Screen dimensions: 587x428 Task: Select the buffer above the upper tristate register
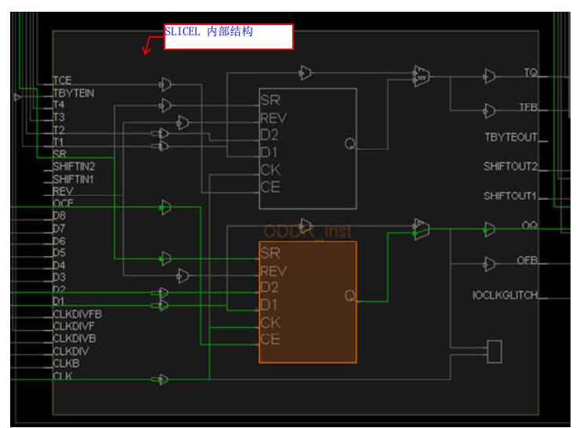click(305, 73)
